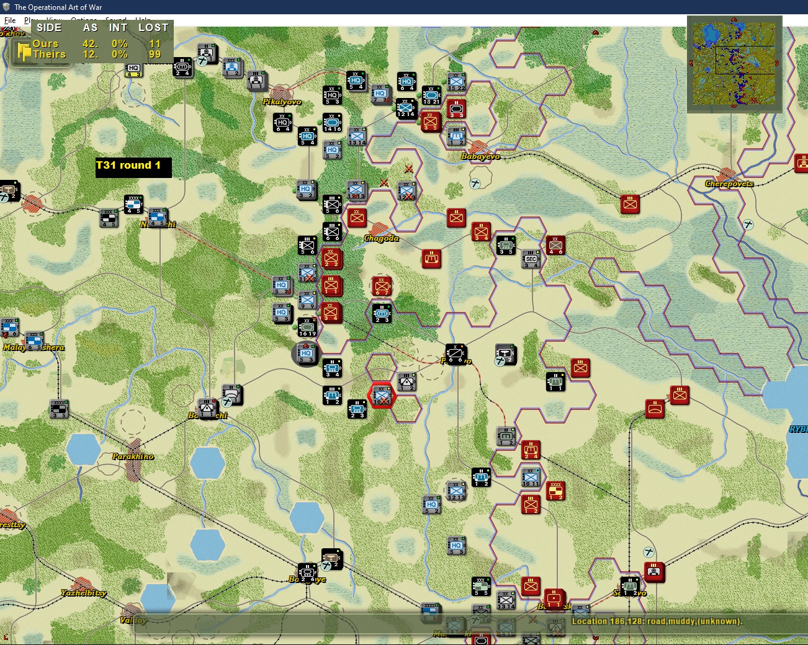
Task: Select the circled HQ unit rated 5-3
Action: click(307, 354)
